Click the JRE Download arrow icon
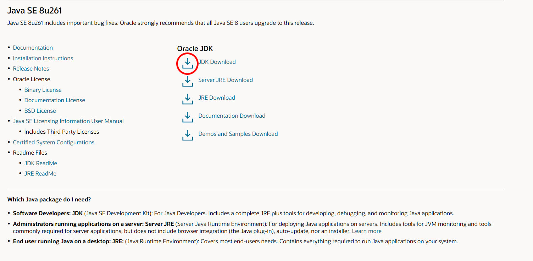 [188, 99]
